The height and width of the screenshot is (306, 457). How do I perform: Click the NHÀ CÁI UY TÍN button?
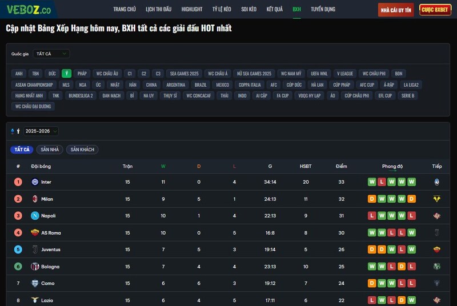396,10
